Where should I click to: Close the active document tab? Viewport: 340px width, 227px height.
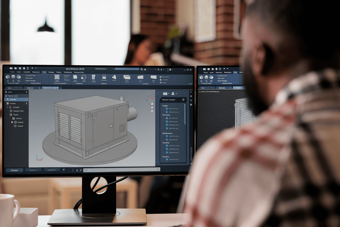pyautogui.click(x=57, y=88)
